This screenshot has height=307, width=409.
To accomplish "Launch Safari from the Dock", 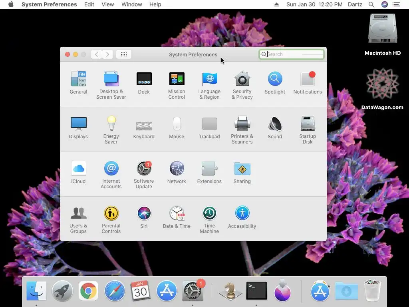I will point(115,291).
